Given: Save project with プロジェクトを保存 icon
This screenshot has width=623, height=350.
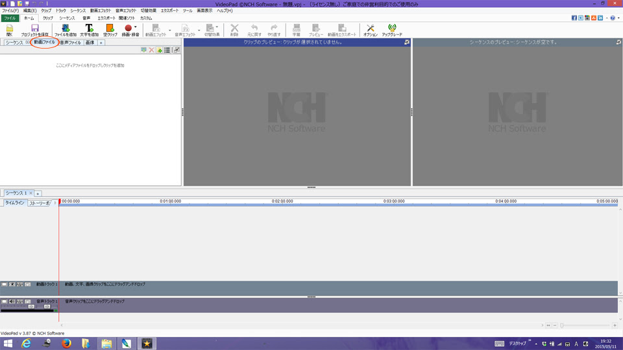Looking at the screenshot, I should click(34, 30).
